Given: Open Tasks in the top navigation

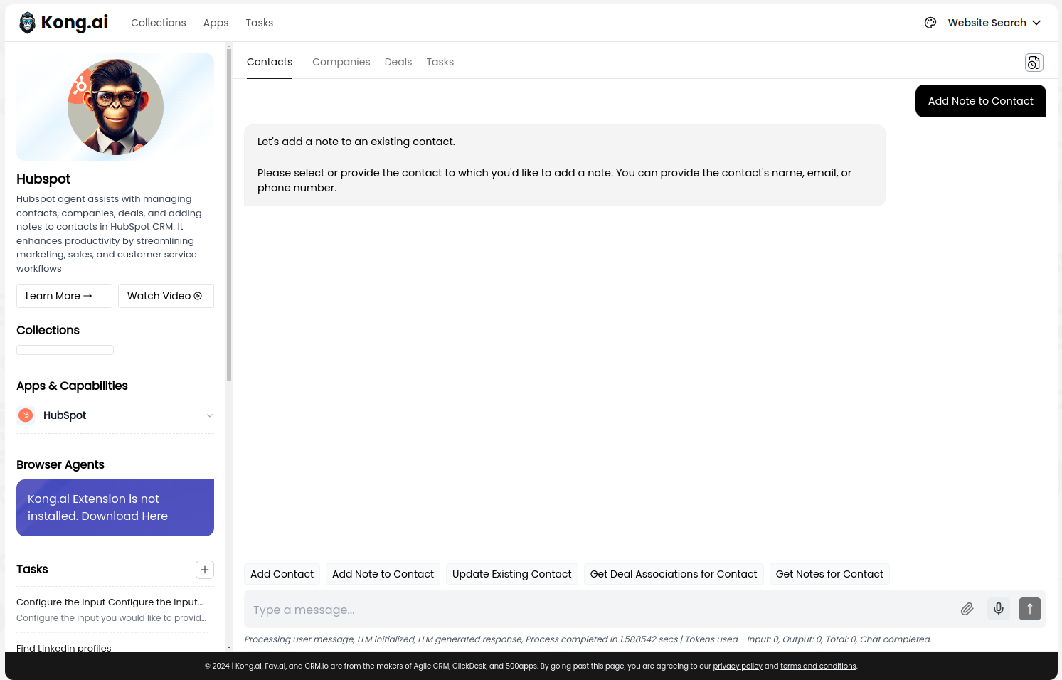Looking at the screenshot, I should [260, 23].
